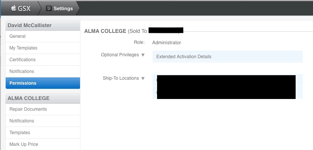
Task: Open the GSX breadcrumb
Action: [20, 8]
